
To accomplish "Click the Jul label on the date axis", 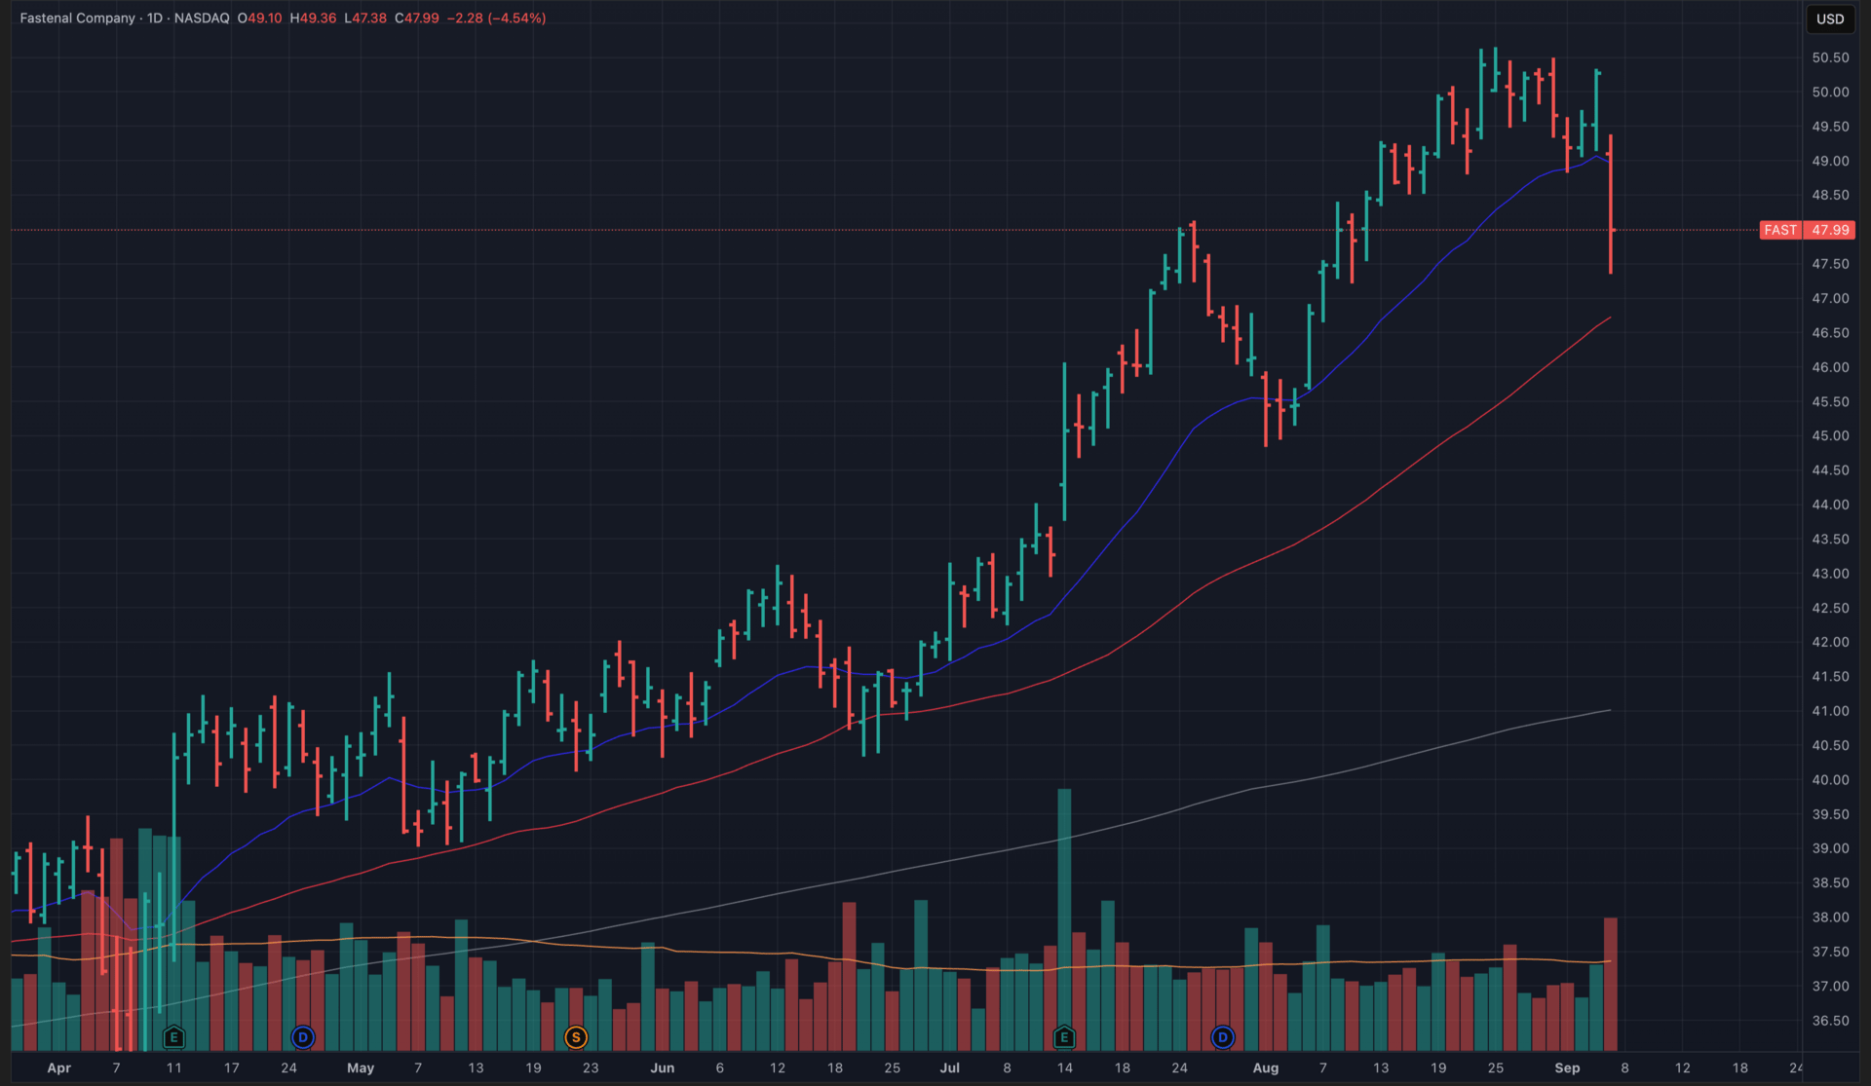I will [949, 1067].
